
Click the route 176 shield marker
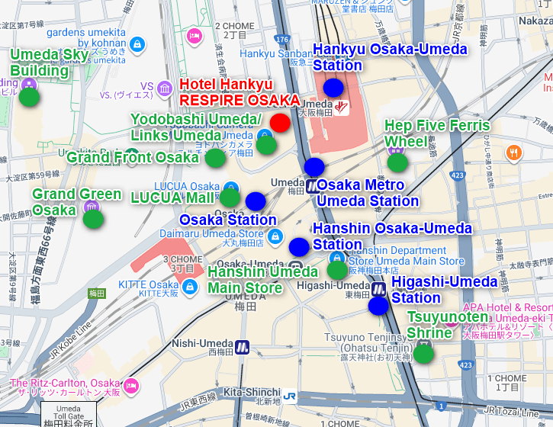click(282, 40)
